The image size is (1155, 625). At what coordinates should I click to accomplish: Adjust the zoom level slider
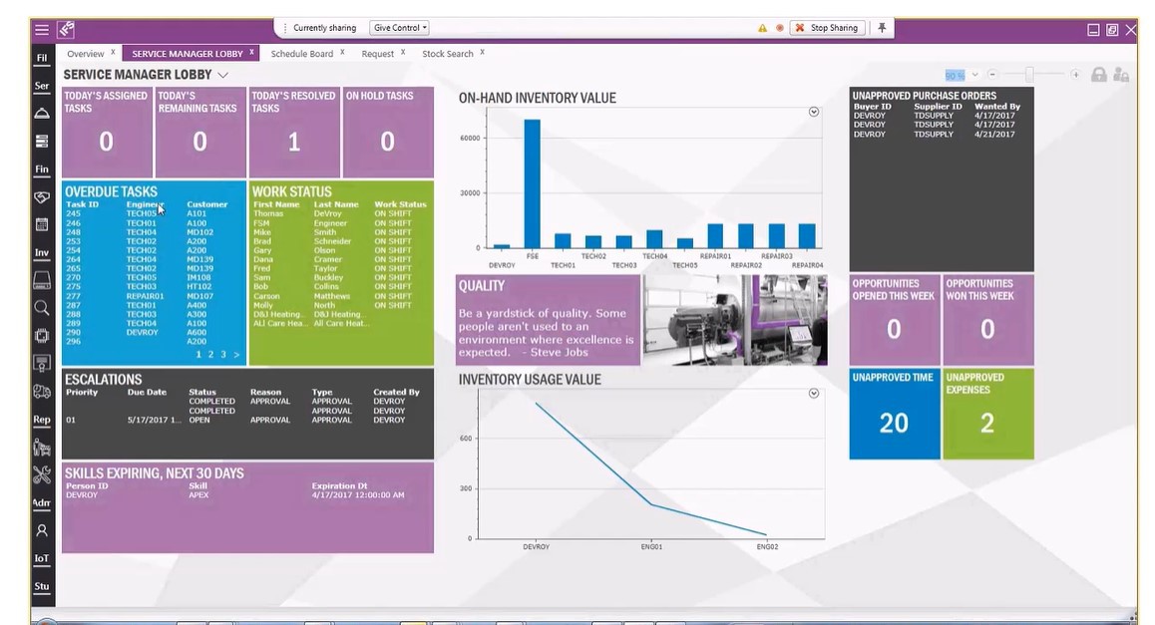(x=1028, y=73)
